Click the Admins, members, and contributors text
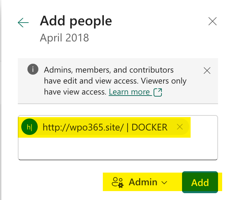 pyautogui.click(x=109, y=70)
